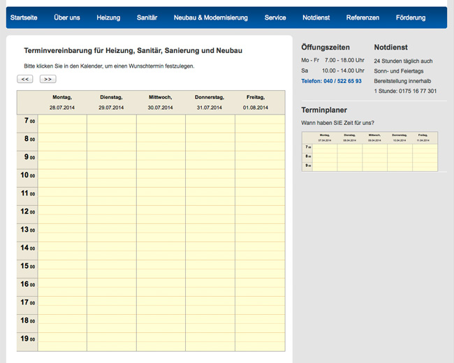Image resolution: width=454 pixels, height=363 pixels.
Task: Go to the Referenzen page
Action: [x=363, y=17]
